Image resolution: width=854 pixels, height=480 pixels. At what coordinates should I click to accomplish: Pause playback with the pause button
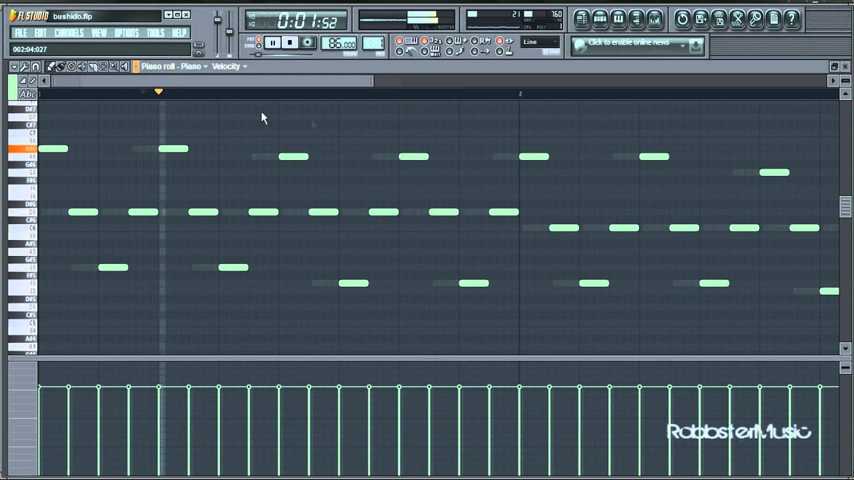pyautogui.click(x=272, y=43)
